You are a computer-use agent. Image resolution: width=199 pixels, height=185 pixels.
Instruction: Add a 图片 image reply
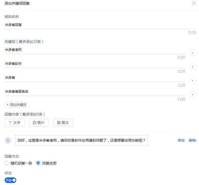coord(39,123)
